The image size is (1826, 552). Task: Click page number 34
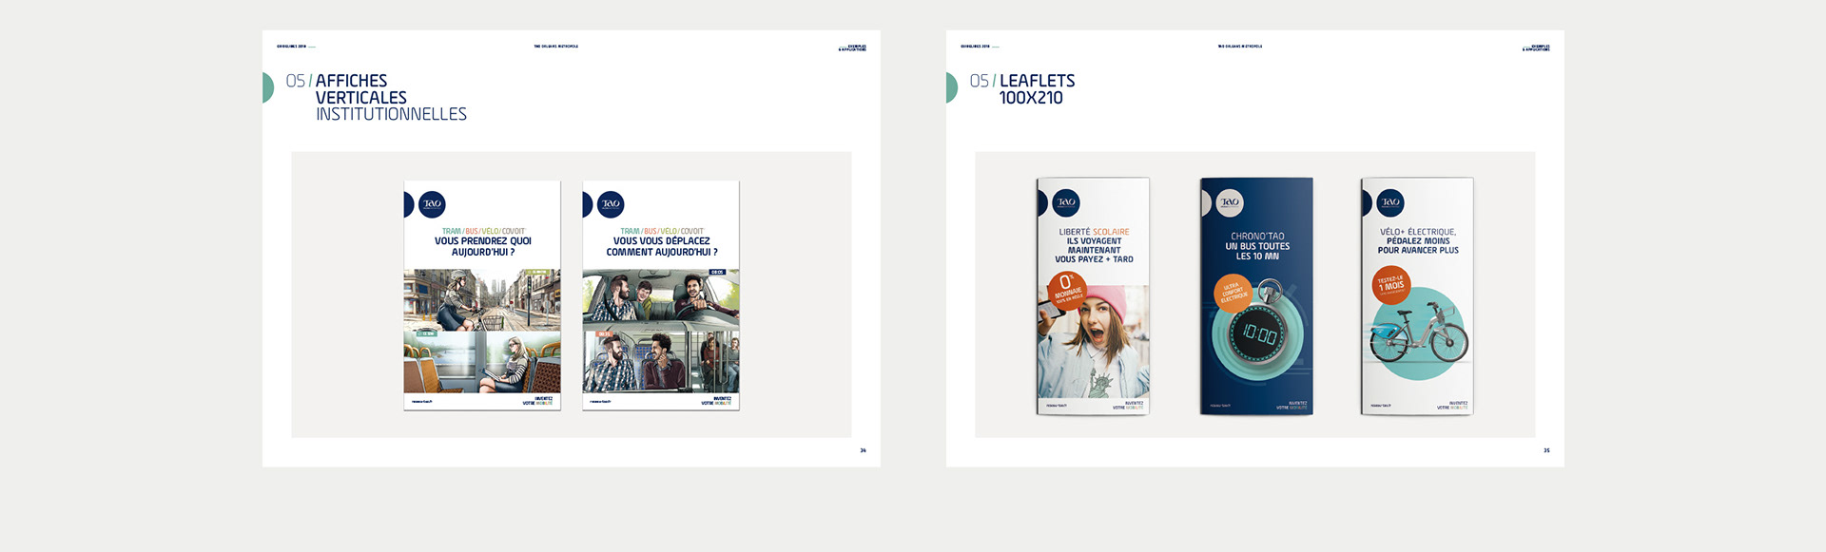863,450
